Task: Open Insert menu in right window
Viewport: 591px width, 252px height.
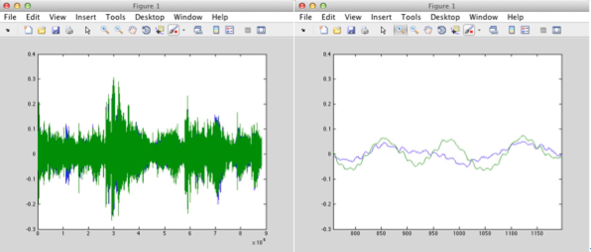Action: coord(381,17)
